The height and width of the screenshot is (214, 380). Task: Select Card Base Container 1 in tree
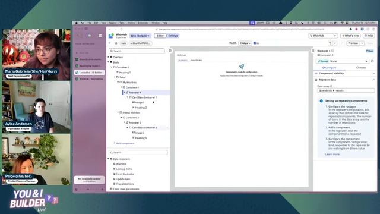(144, 97)
